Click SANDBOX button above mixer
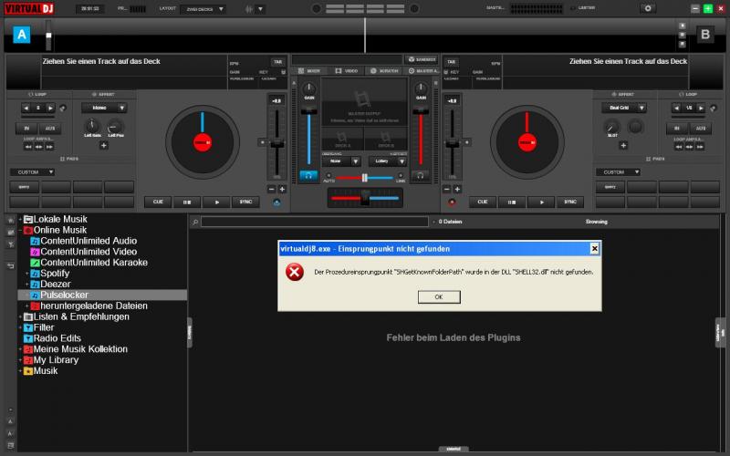This screenshot has width=730, height=456. tap(422, 59)
